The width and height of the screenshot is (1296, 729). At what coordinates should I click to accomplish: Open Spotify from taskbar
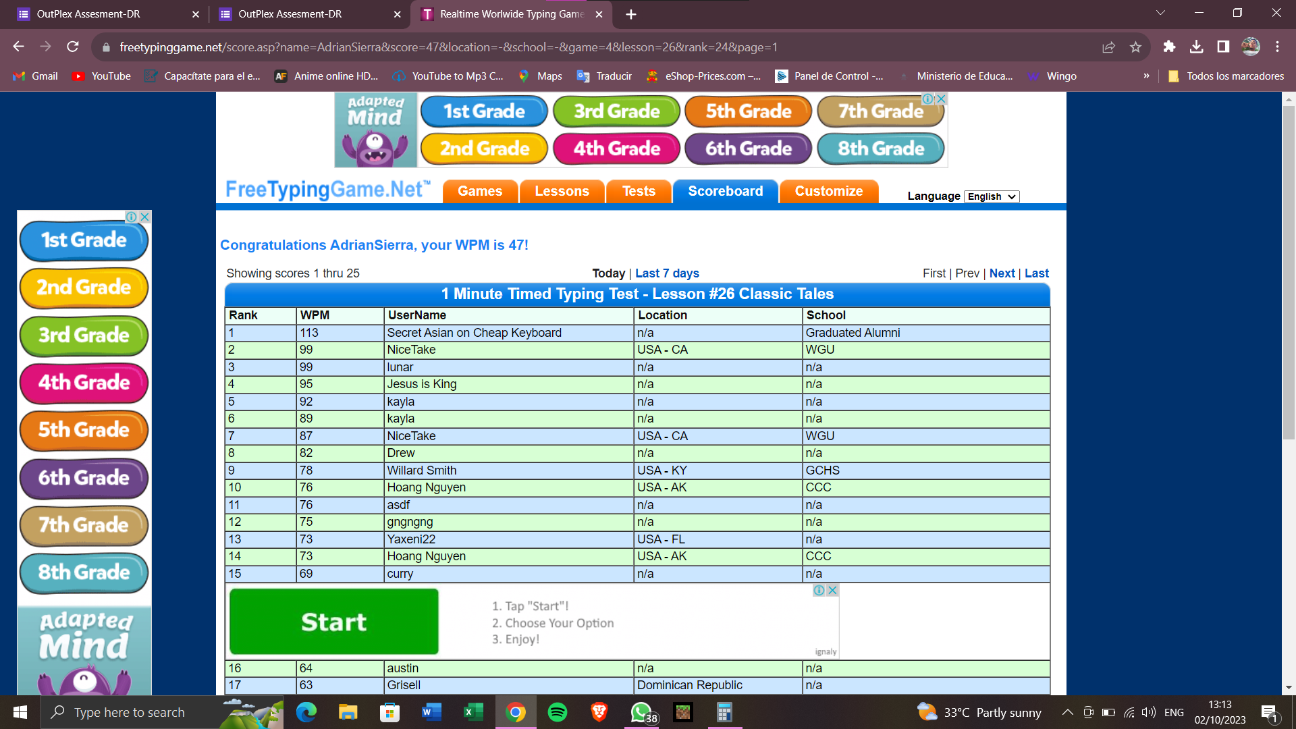coord(558,712)
